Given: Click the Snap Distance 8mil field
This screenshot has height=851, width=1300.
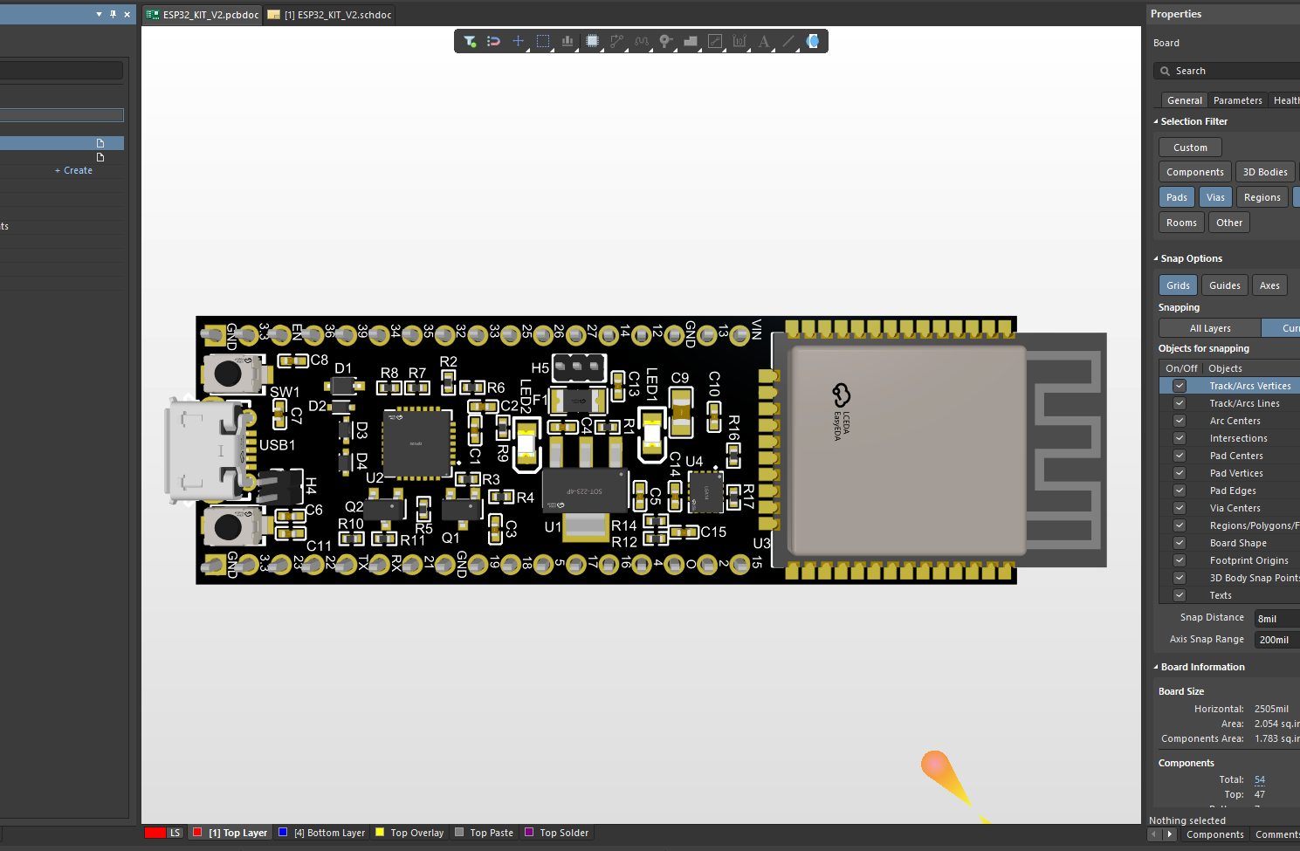Looking at the screenshot, I should coord(1276,619).
